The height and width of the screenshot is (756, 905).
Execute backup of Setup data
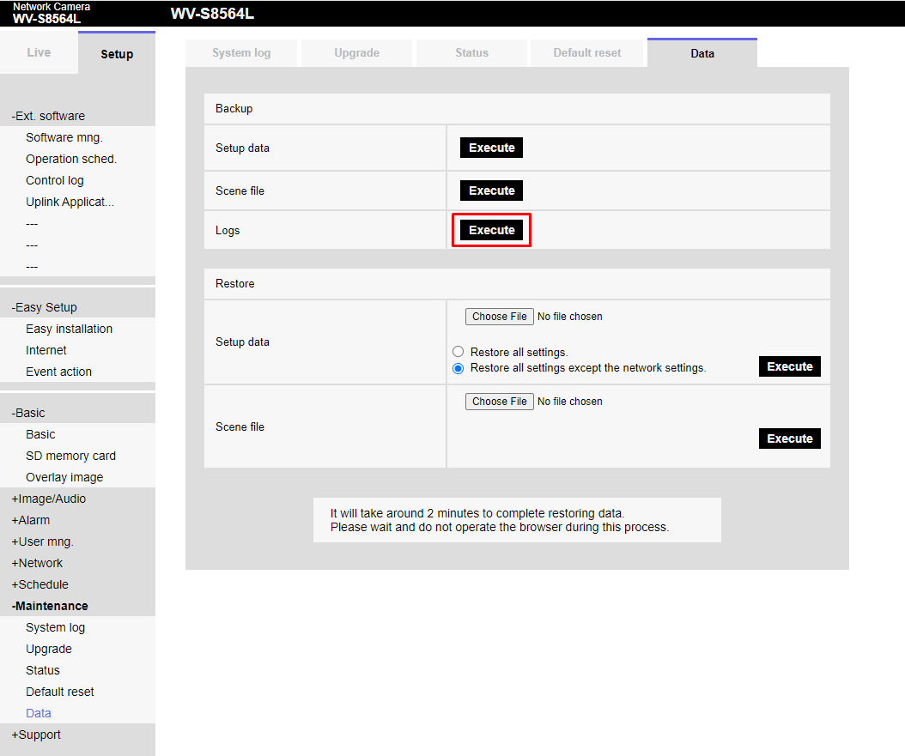(491, 148)
